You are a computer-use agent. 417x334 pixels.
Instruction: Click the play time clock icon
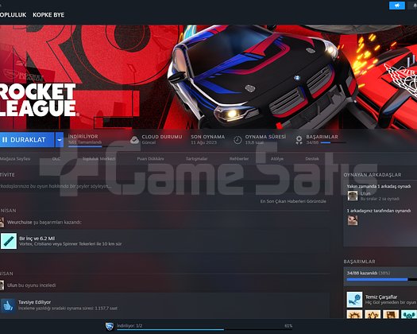[x=237, y=140]
